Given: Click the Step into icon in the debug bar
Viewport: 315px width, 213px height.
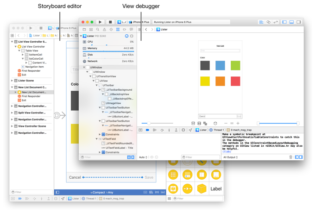Looking at the screenshot, I should [x=169, y=130].
